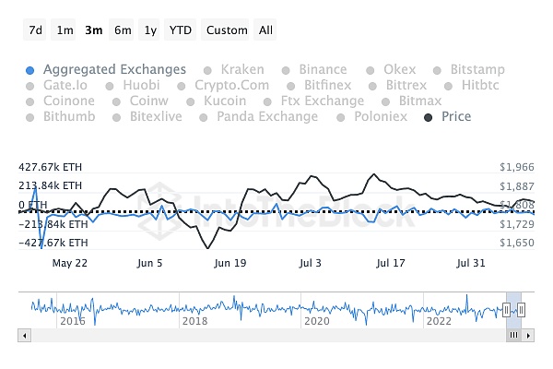Click the Panda Exchange legend dot
The height and width of the screenshot is (369, 553).
(x=206, y=116)
